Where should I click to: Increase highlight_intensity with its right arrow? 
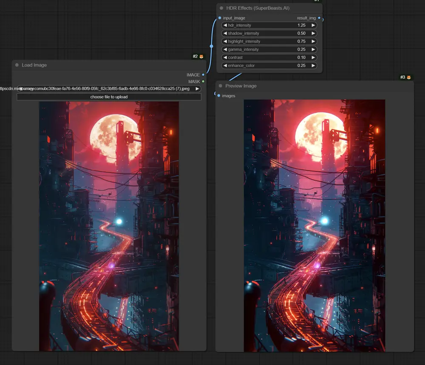(313, 42)
